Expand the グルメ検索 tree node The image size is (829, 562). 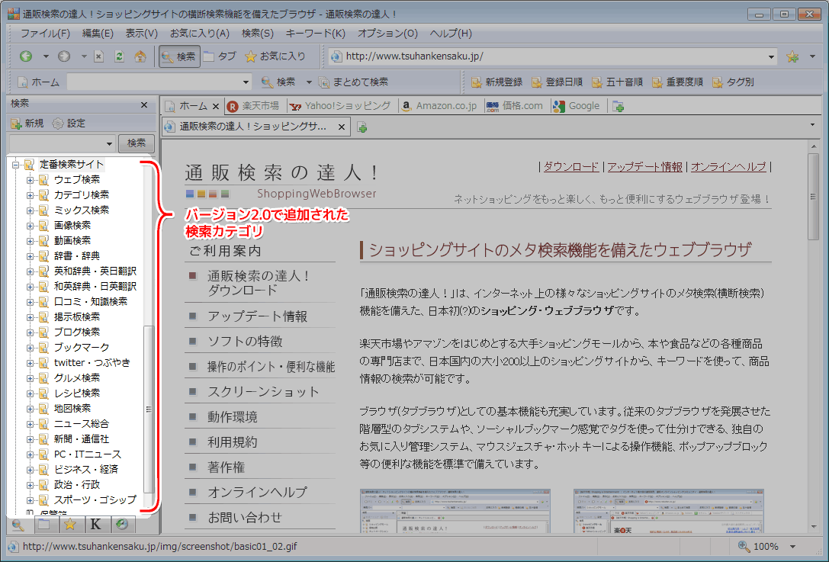31,378
